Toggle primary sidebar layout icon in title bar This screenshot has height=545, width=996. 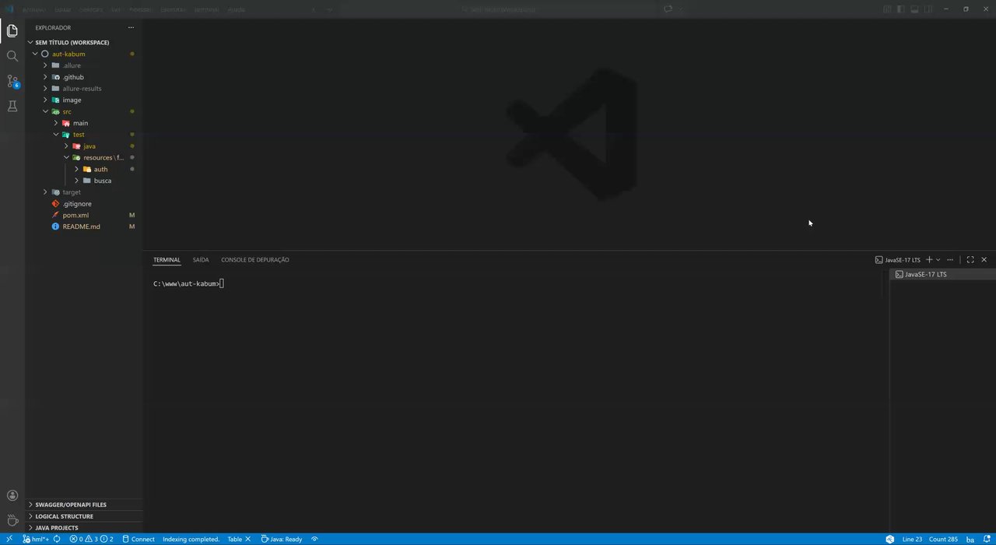(901, 9)
